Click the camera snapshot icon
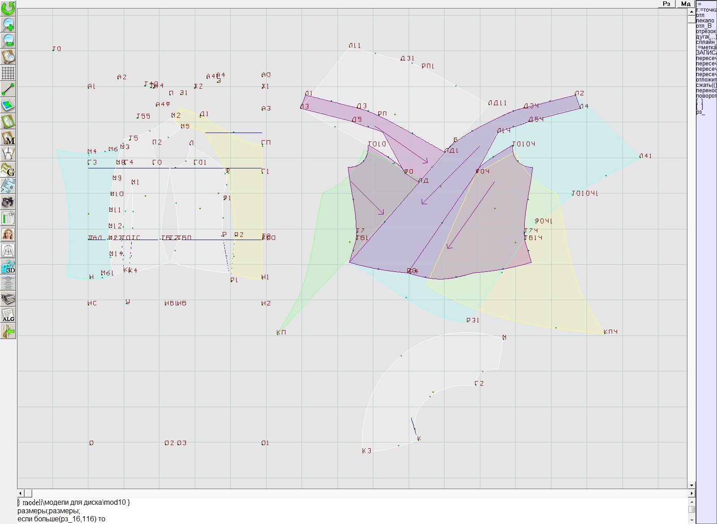The width and height of the screenshot is (717, 524). coord(8,202)
